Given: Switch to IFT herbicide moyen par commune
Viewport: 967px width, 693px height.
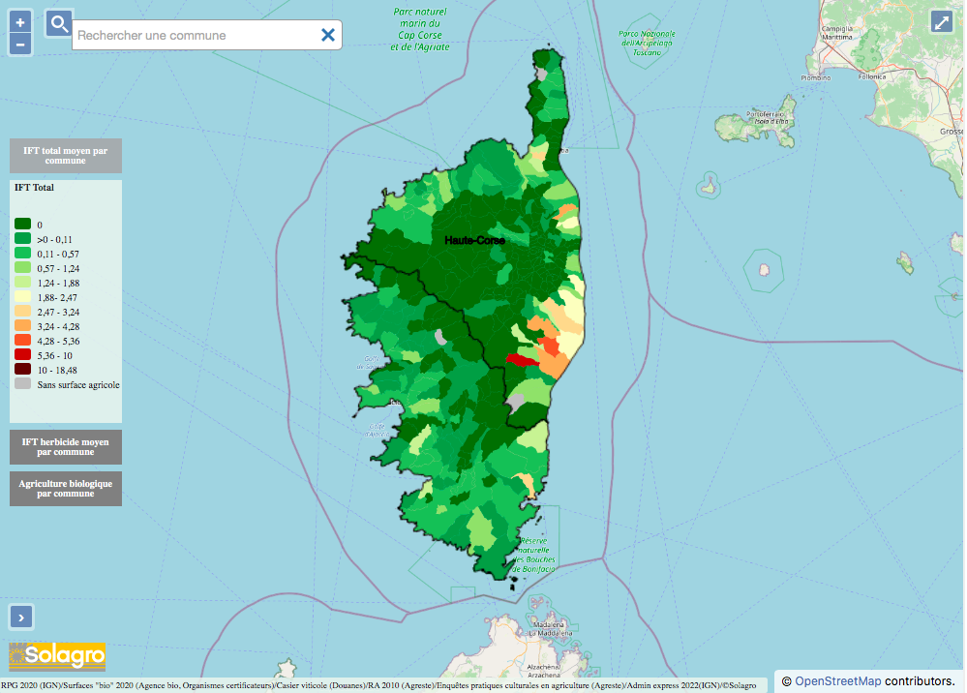Looking at the screenshot, I should click(x=66, y=446).
